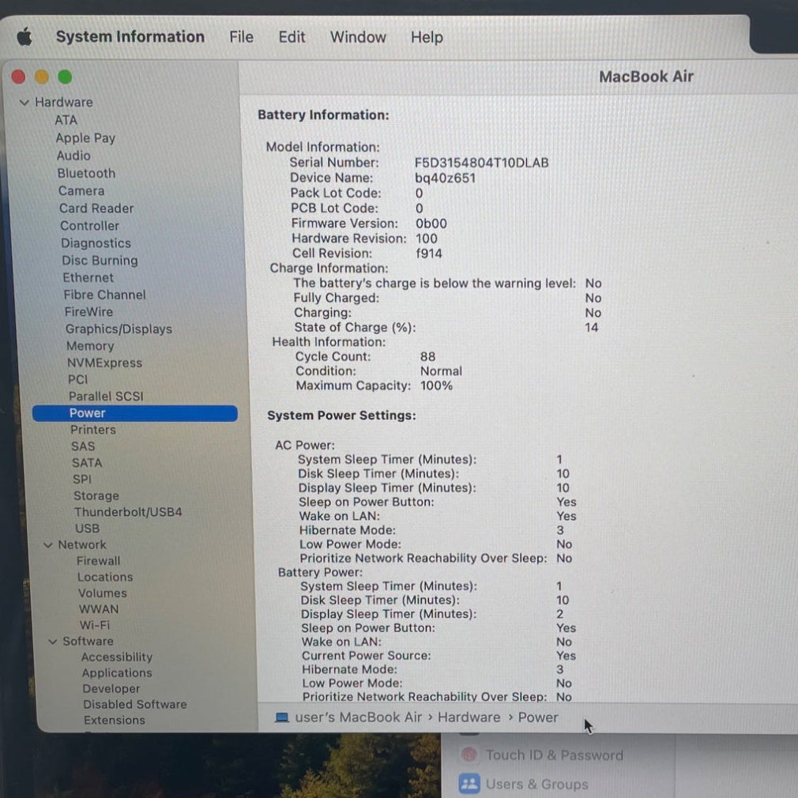Select Locations under Network
798x798 pixels.
pos(105,577)
